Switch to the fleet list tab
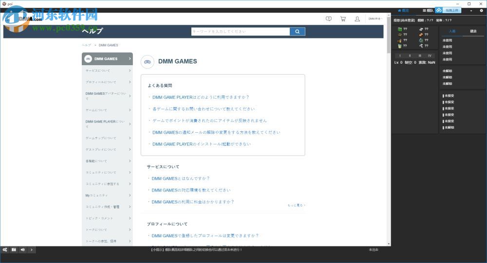The width and height of the screenshot is (487, 263). [428, 11]
